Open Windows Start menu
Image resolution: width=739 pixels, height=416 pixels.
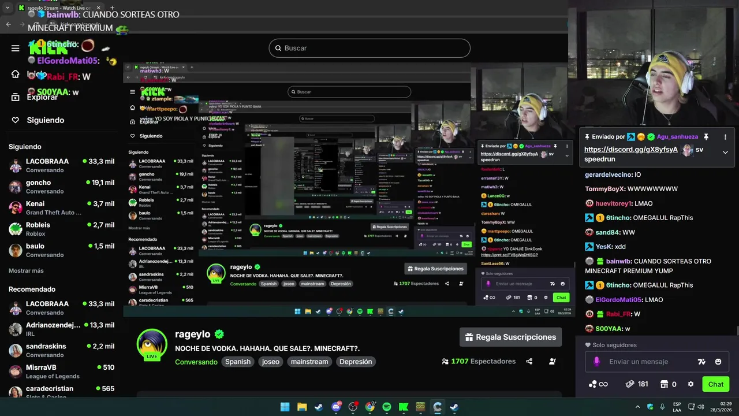(285, 407)
